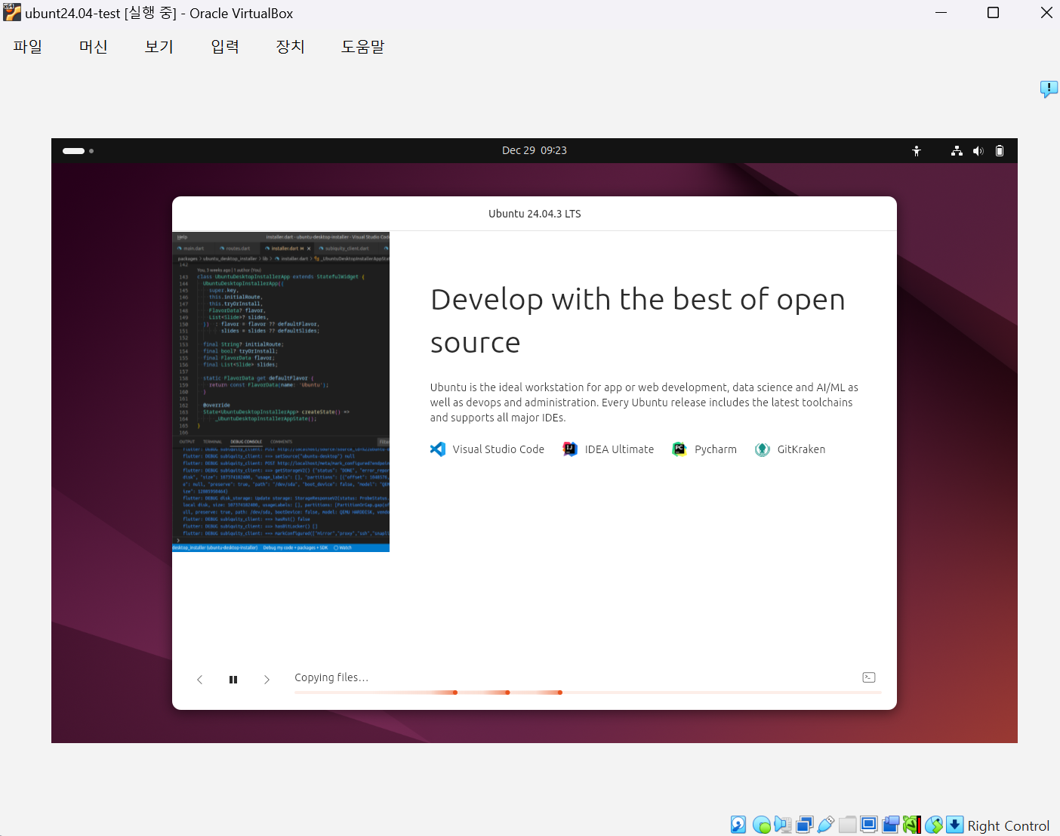Open the VirtualBox notification center icon
The height and width of the screenshot is (836, 1060).
[1049, 89]
